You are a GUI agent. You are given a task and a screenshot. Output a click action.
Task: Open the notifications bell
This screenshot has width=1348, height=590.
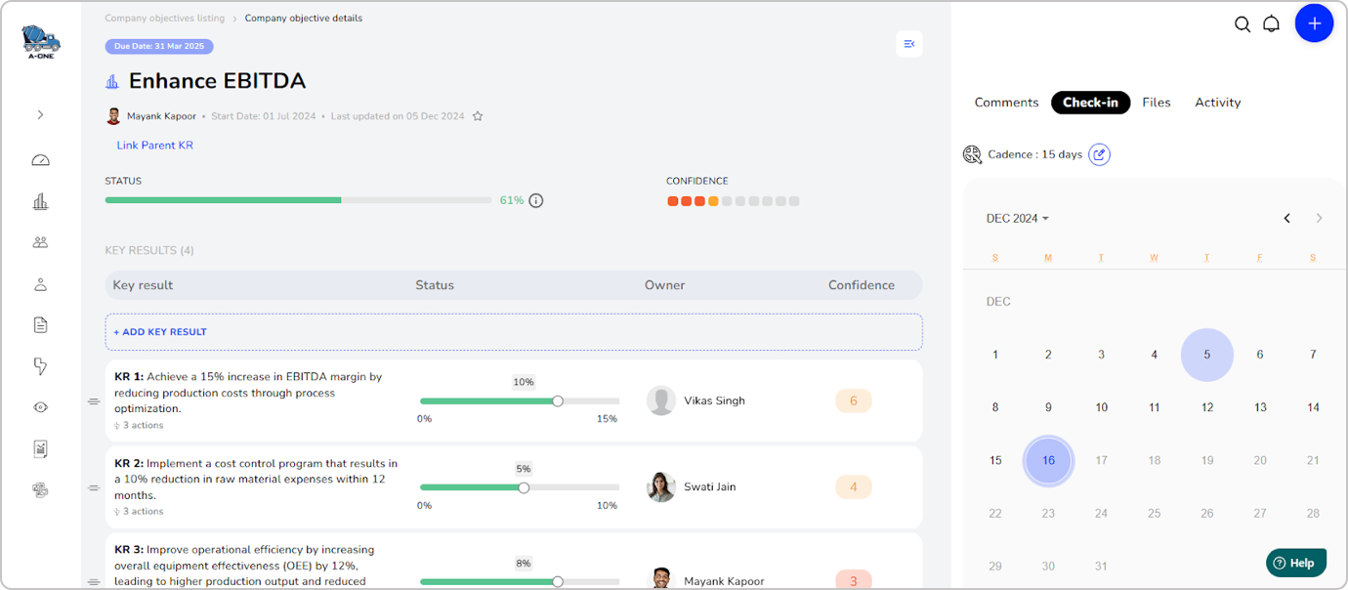pos(1271,24)
